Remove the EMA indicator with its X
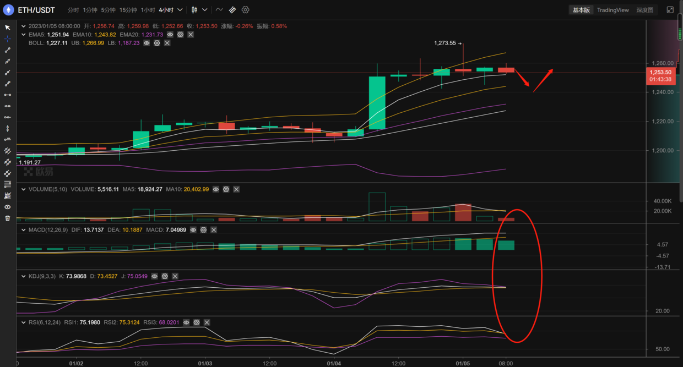 [191, 35]
